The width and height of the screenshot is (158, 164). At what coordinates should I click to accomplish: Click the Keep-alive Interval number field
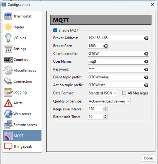tap(95, 109)
